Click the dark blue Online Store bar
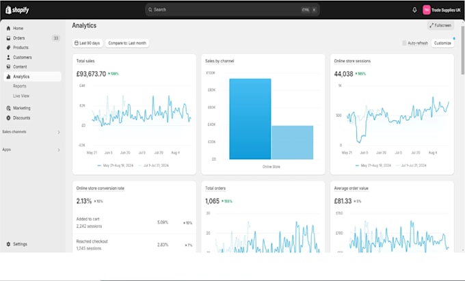This screenshot has width=465, height=281. pos(250,119)
